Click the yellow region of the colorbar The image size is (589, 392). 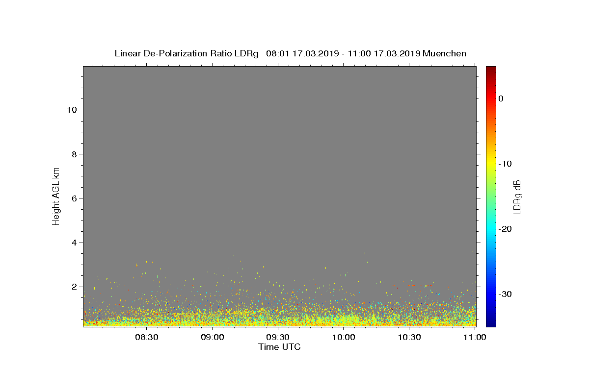(x=491, y=162)
